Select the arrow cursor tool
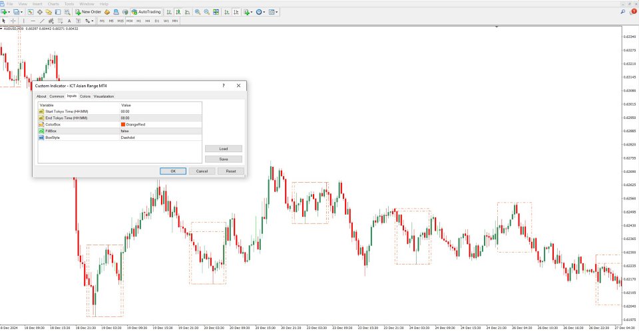The height and width of the screenshot is (331, 639). point(4,21)
